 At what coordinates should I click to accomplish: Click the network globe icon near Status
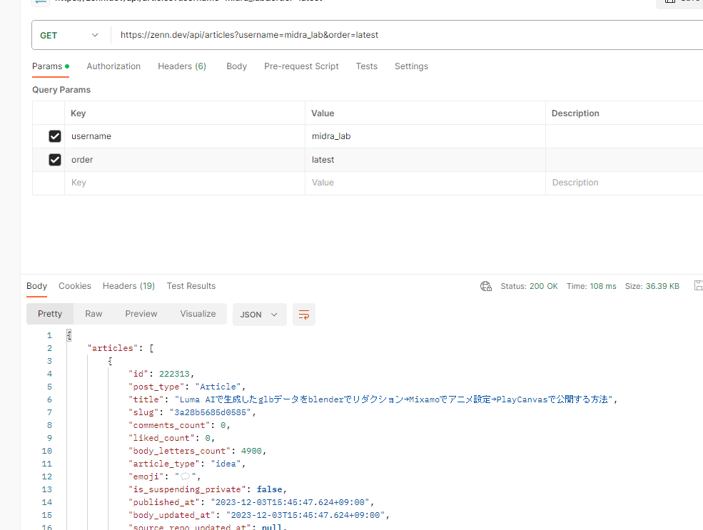[486, 286]
